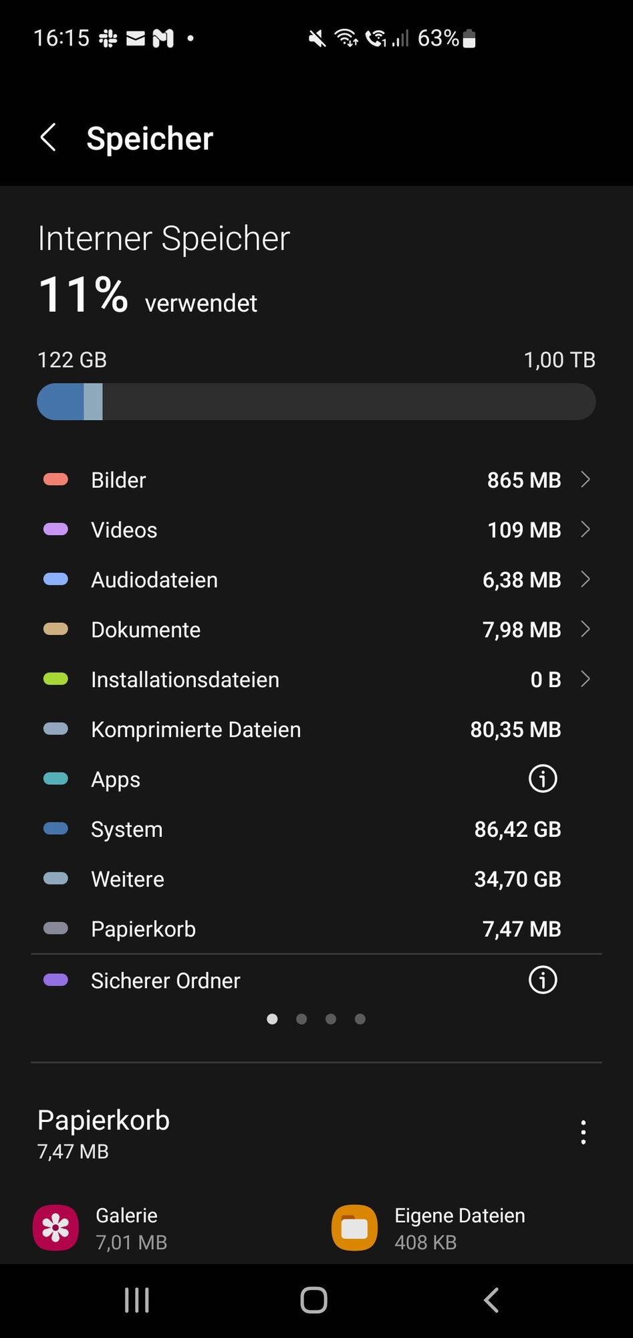Select the second page indicator dot

click(301, 1019)
